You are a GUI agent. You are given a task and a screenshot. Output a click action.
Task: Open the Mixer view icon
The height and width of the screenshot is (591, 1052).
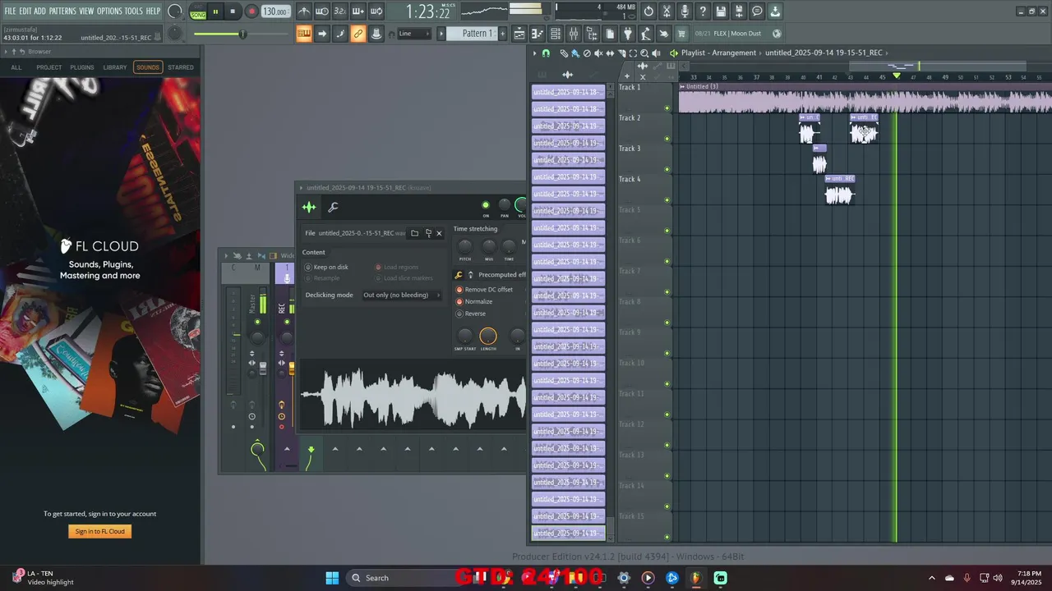(574, 34)
